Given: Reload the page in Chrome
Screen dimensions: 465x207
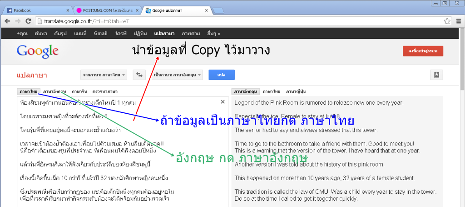Looking at the screenshot, I should [28, 21].
